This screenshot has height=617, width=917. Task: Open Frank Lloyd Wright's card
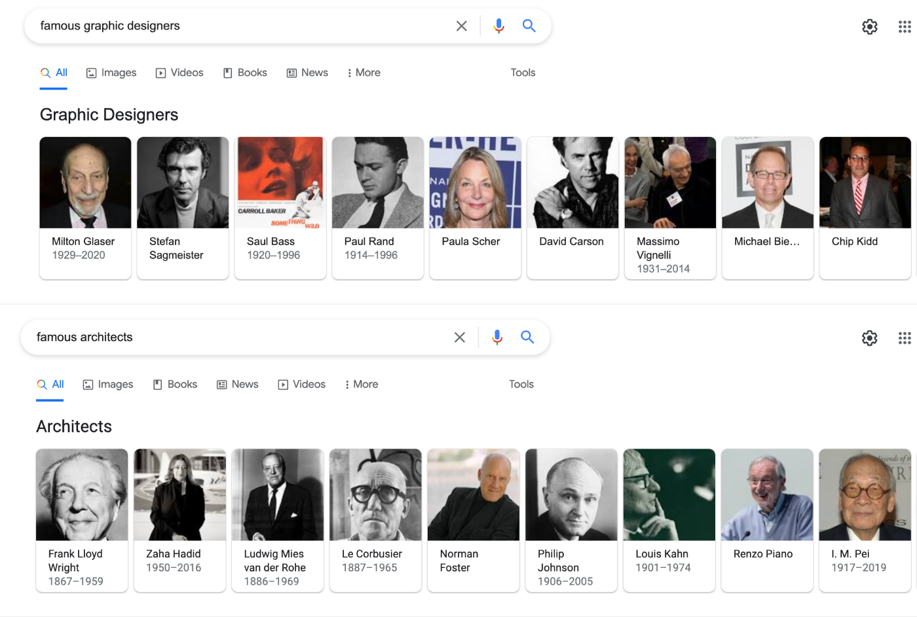click(x=82, y=520)
